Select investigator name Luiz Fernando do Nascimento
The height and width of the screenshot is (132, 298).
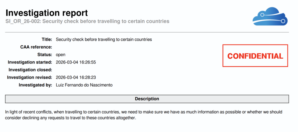coord(84,85)
